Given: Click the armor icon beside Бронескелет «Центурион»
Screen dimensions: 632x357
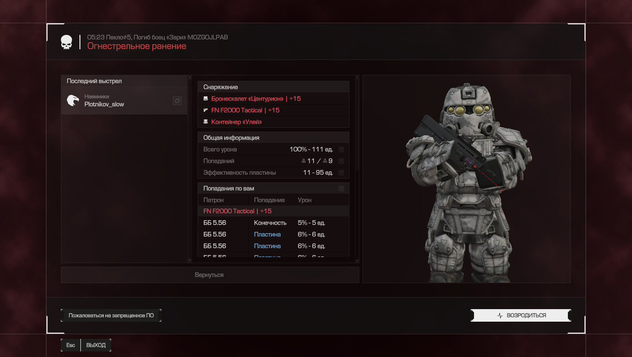Looking at the screenshot, I should (205, 99).
